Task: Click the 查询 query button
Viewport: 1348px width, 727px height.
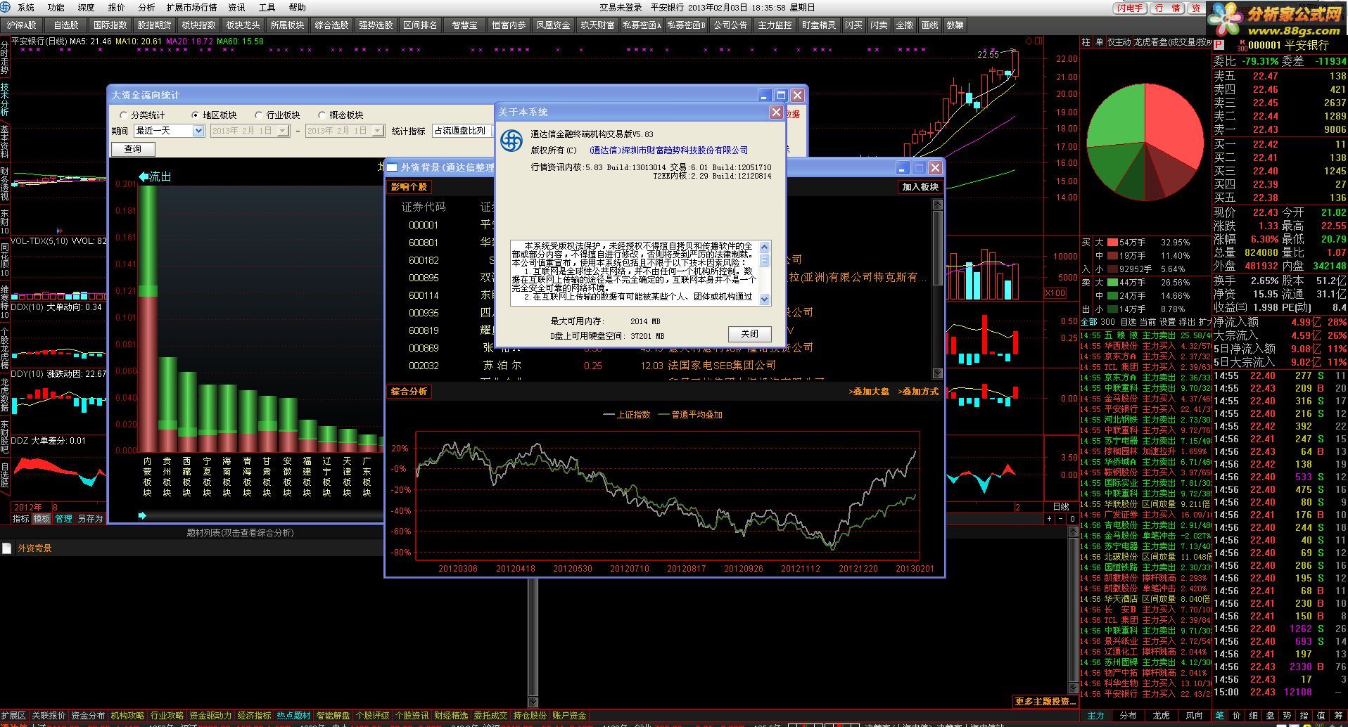Action: point(132,149)
